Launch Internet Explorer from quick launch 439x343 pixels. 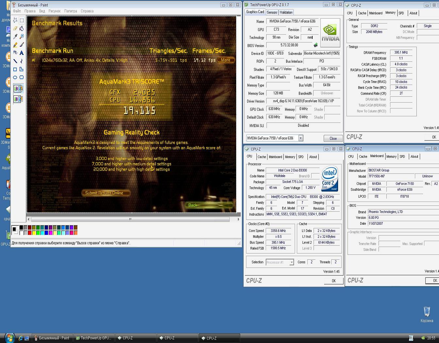(x=21, y=338)
